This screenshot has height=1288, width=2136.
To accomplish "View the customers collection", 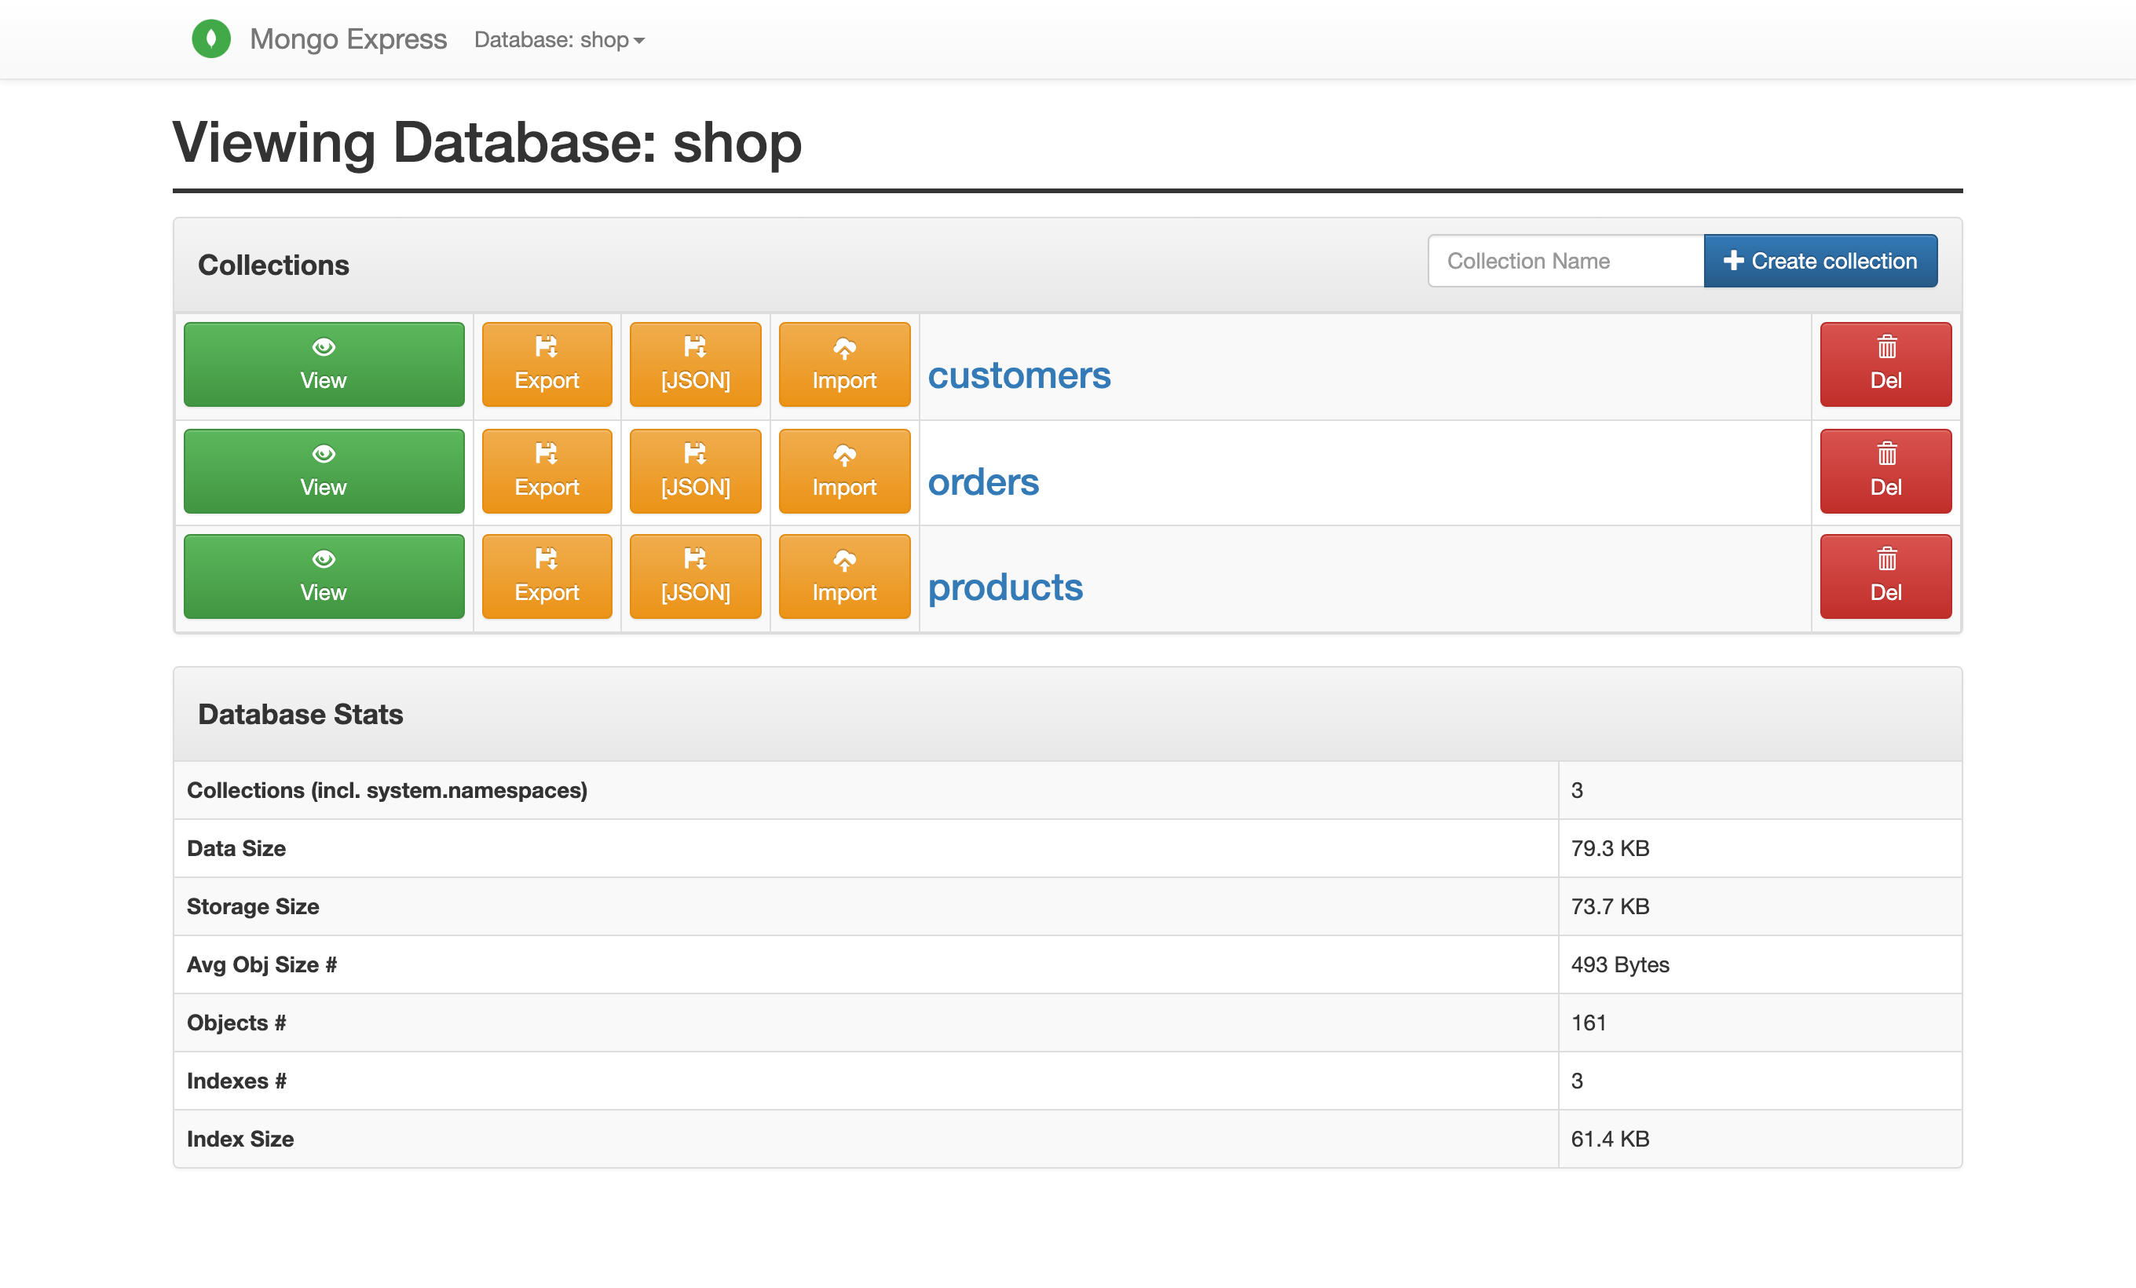I will point(324,365).
